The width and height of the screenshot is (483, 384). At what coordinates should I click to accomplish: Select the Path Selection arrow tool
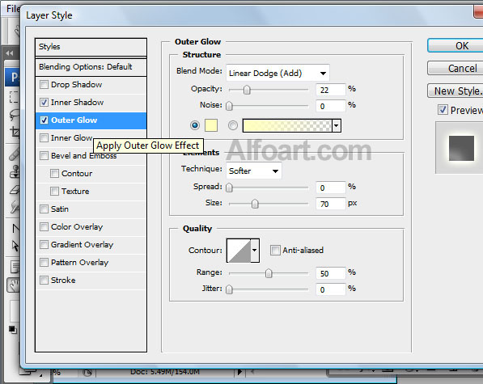point(15,246)
